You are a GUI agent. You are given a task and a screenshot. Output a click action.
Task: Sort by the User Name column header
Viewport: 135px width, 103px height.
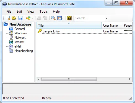click(x=112, y=25)
